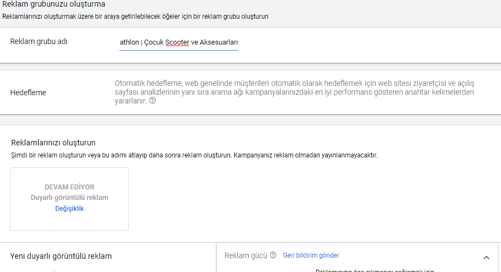This screenshot has height=272, width=501.
Task: Click the Reklam grubu adı label
Action: [38, 42]
